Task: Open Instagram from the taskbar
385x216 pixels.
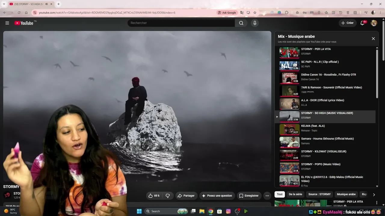Action: pos(228,211)
